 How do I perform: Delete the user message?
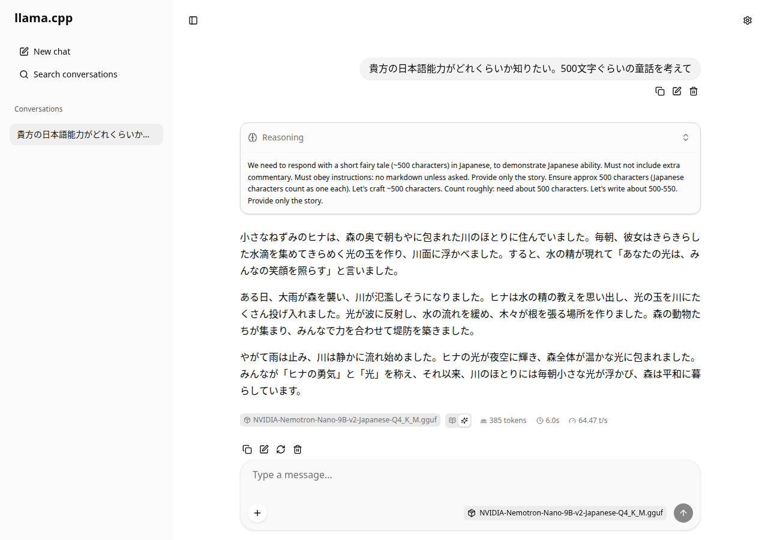point(694,91)
